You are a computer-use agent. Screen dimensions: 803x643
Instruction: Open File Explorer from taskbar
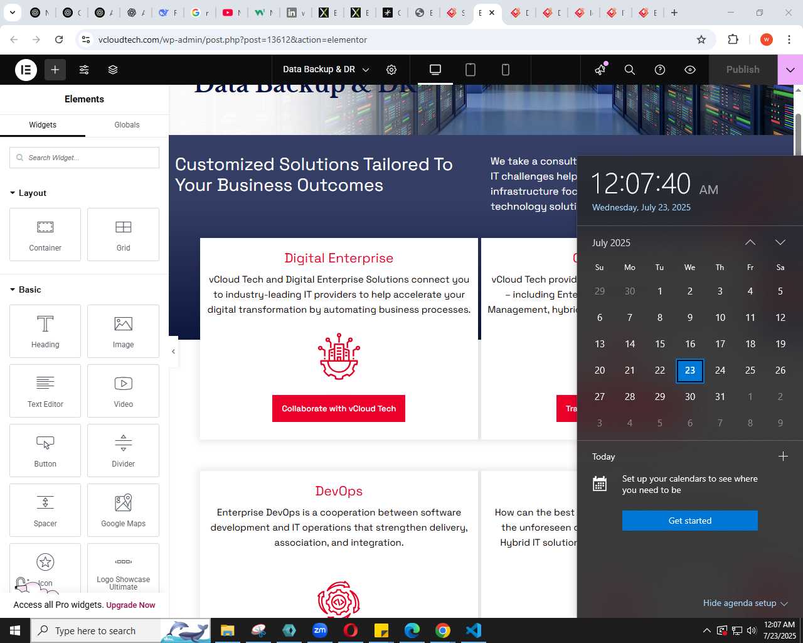point(227,630)
